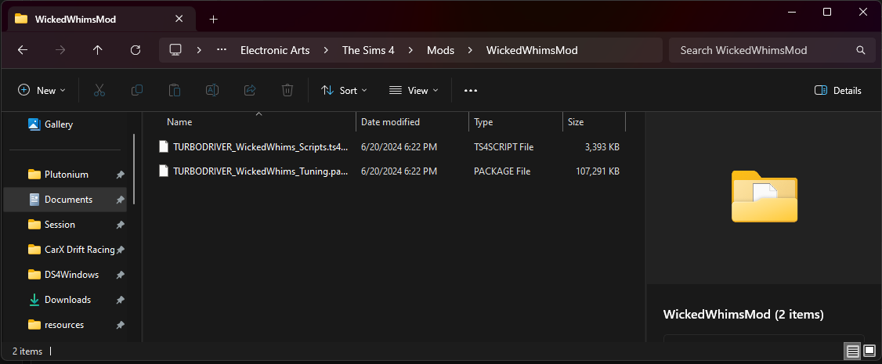Image resolution: width=882 pixels, height=364 pixels.
Task: Unpin Plutonium from quick access
Action: pos(120,175)
